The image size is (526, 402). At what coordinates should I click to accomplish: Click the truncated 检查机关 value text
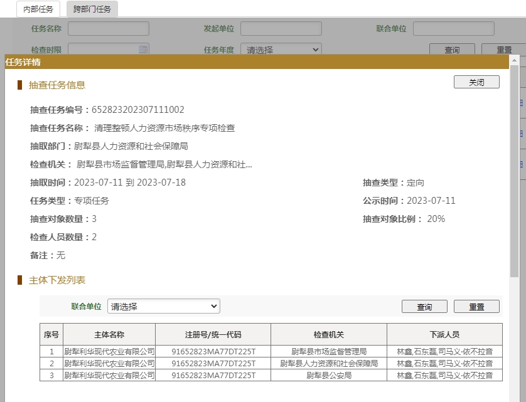pyautogui.click(x=164, y=164)
